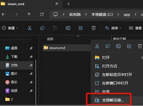143x106 pixels.
Task: Click the Paste icon in toolbar
Action: pos(55,28)
